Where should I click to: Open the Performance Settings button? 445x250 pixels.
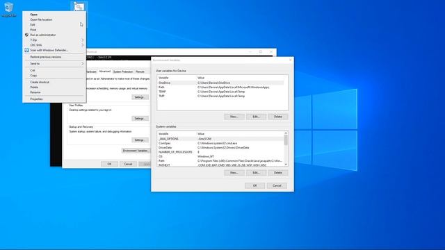click(x=140, y=97)
